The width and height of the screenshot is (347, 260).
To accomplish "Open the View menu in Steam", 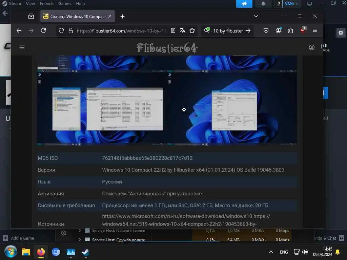I will click(x=30, y=3).
